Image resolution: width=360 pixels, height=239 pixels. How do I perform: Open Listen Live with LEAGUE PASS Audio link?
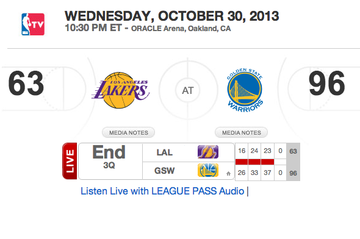click(x=162, y=191)
